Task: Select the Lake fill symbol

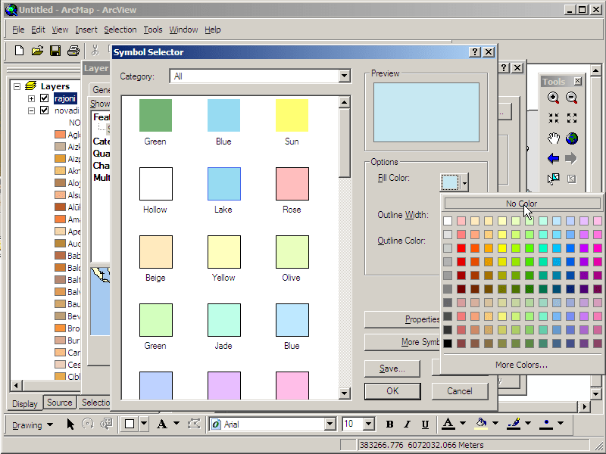Action: tap(223, 191)
